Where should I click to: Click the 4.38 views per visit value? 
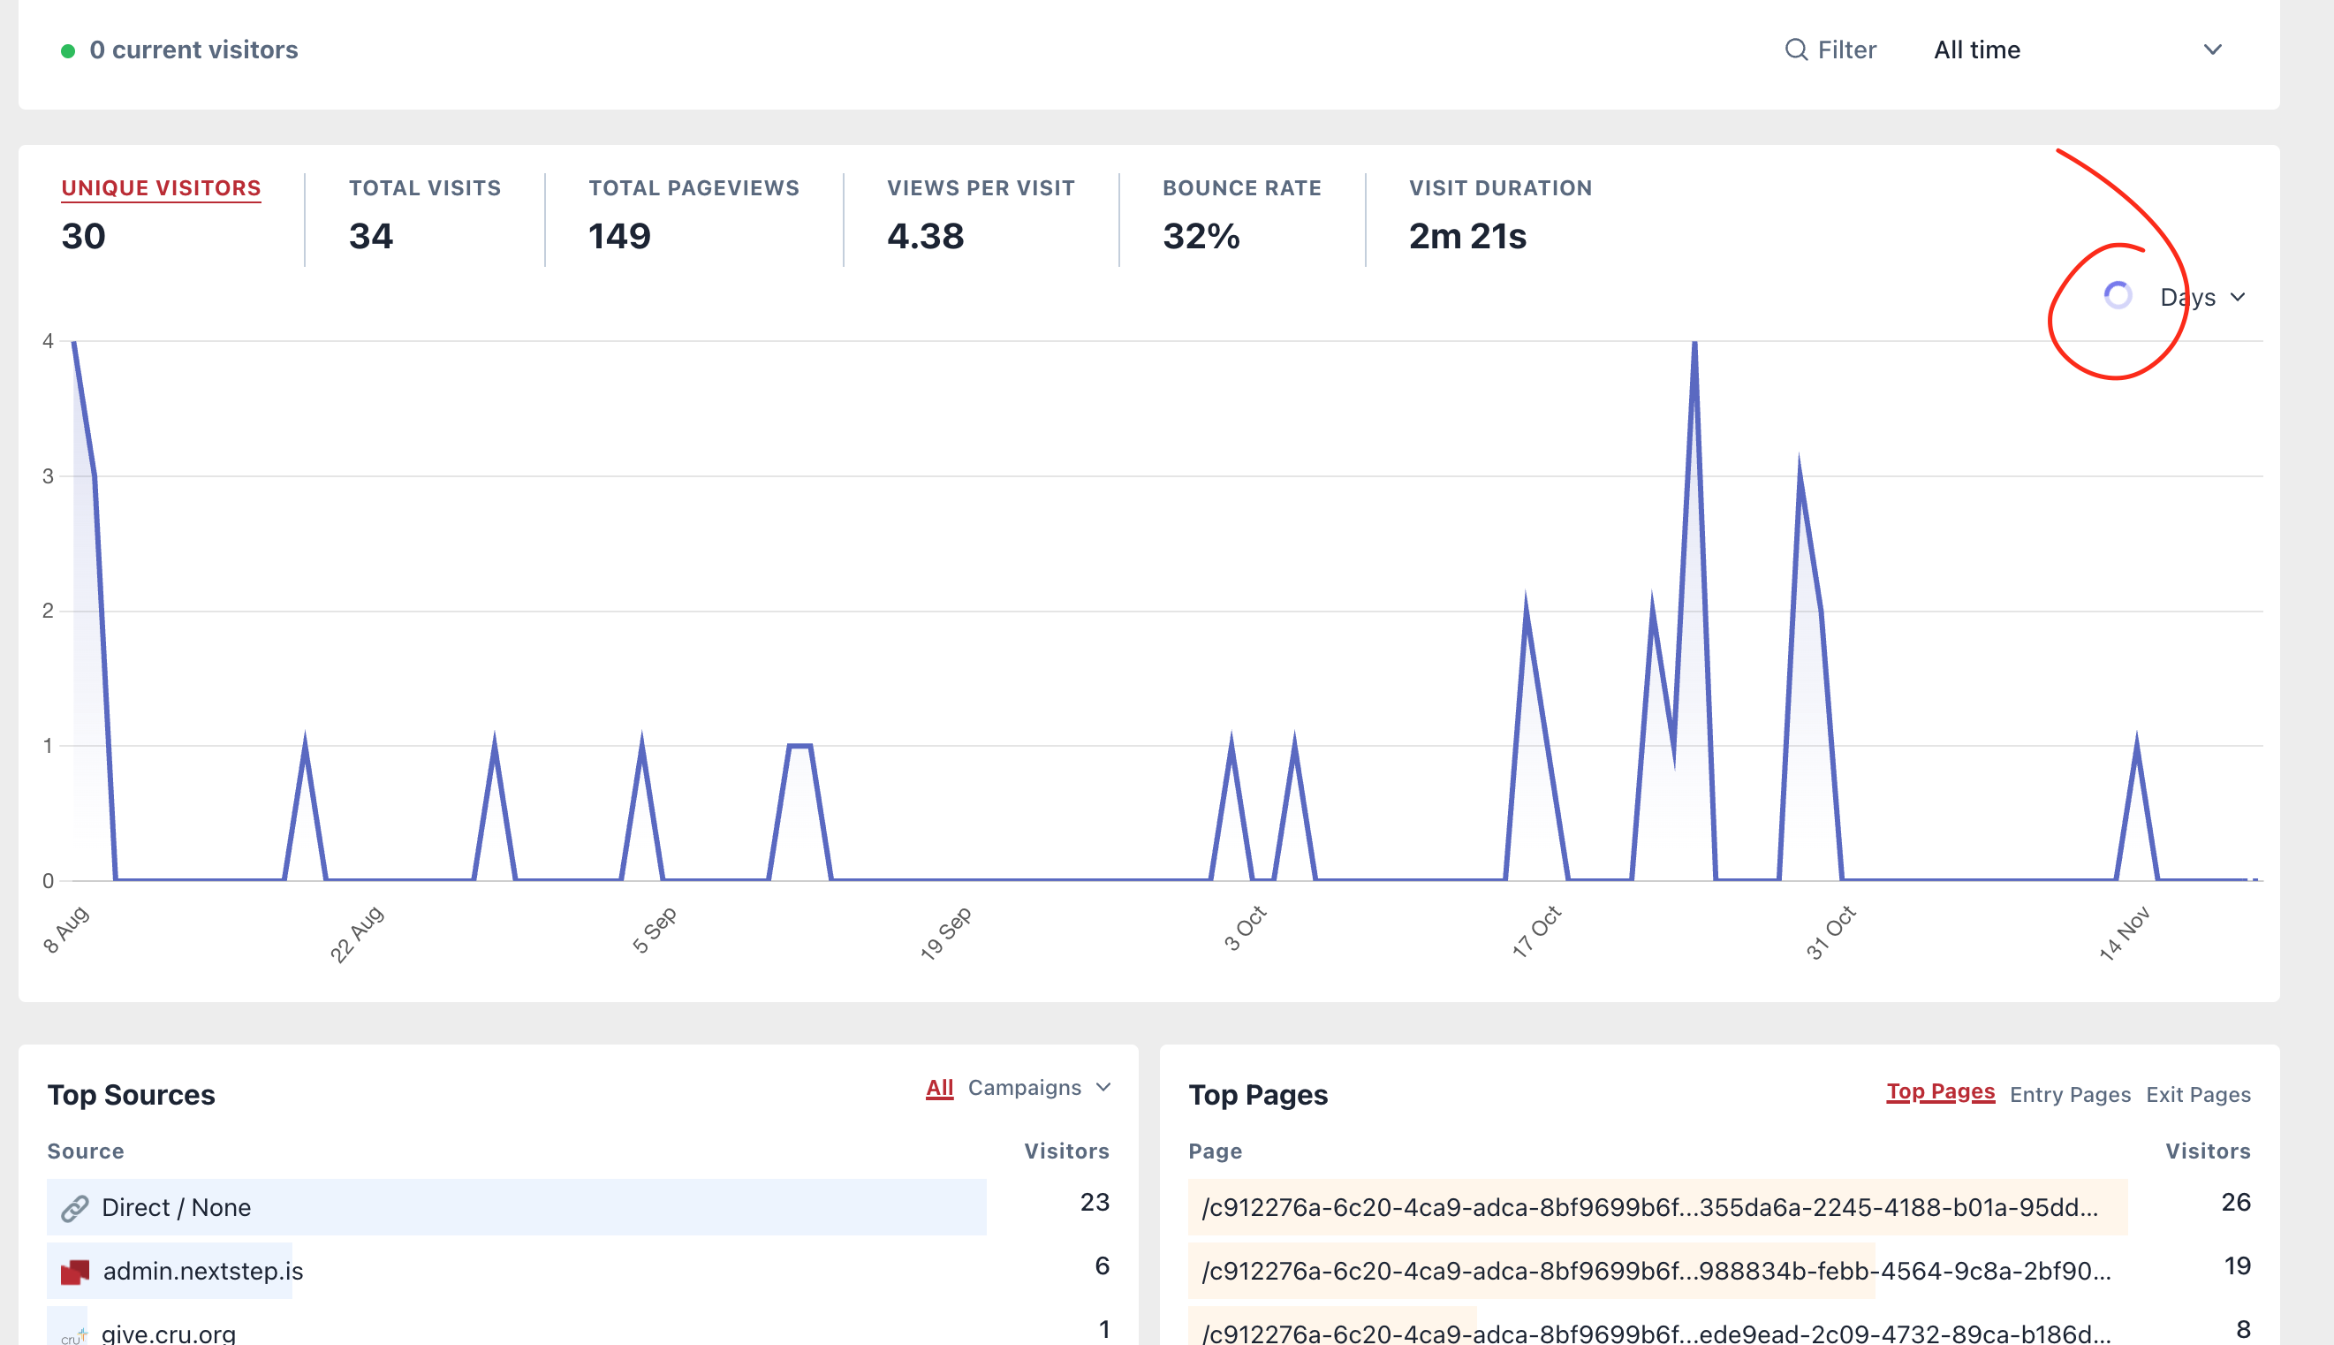[925, 237]
